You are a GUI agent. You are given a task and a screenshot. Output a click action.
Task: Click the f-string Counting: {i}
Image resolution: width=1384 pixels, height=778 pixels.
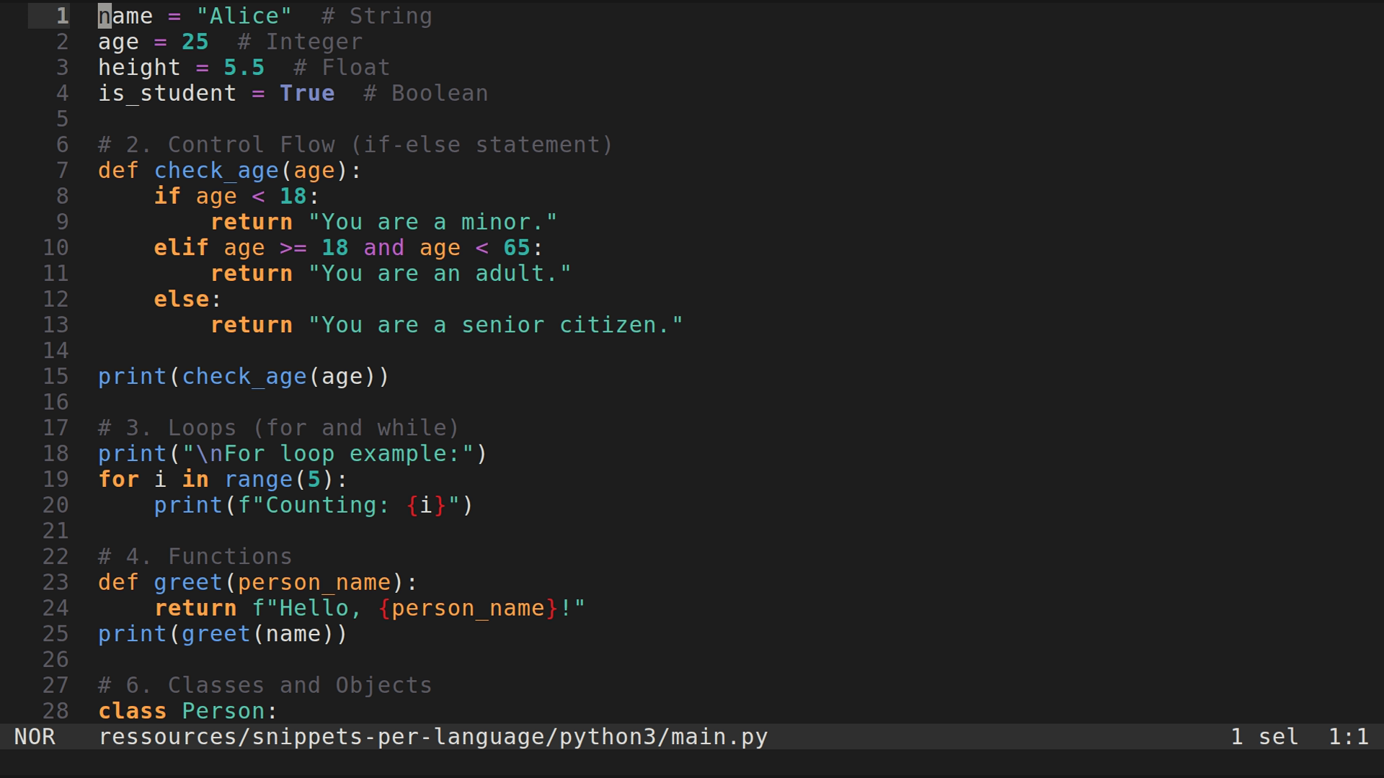pyautogui.click(x=353, y=505)
